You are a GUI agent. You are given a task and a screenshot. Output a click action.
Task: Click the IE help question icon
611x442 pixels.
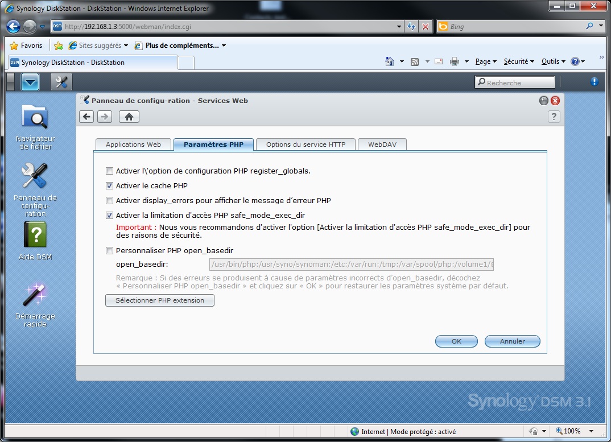click(x=575, y=61)
